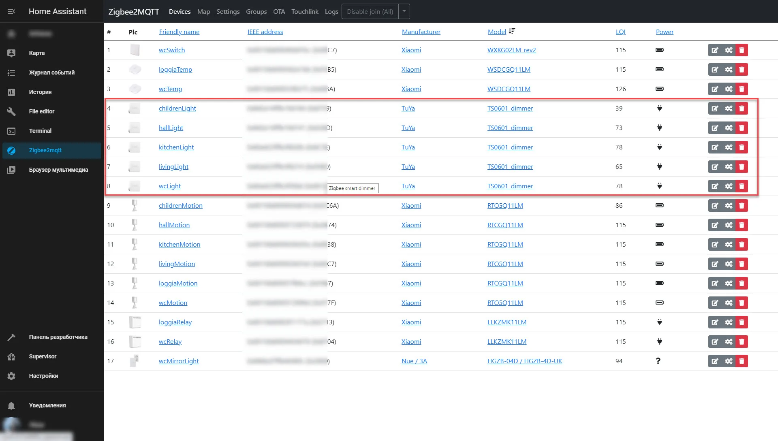
Task: Click Disable join (All) button
Action: click(x=370, y=11)
